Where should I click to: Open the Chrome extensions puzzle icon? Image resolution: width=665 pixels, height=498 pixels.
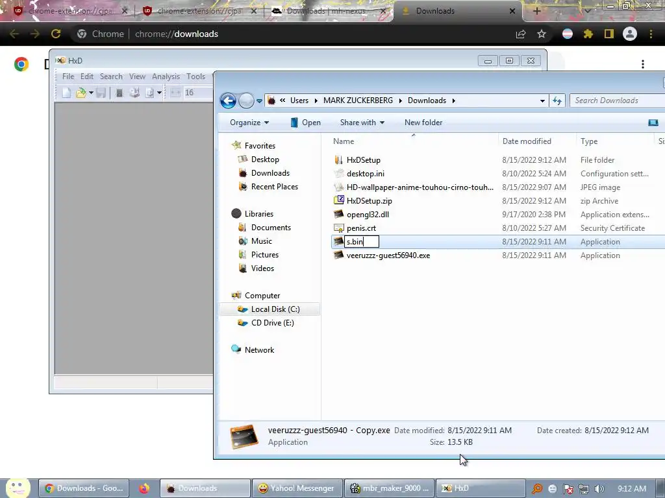point(588,34)
